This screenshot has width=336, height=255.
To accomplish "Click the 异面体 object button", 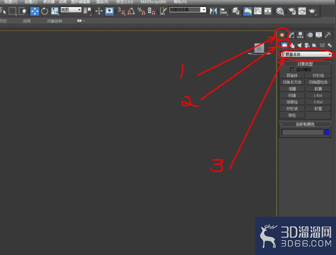I will [292, 75].
